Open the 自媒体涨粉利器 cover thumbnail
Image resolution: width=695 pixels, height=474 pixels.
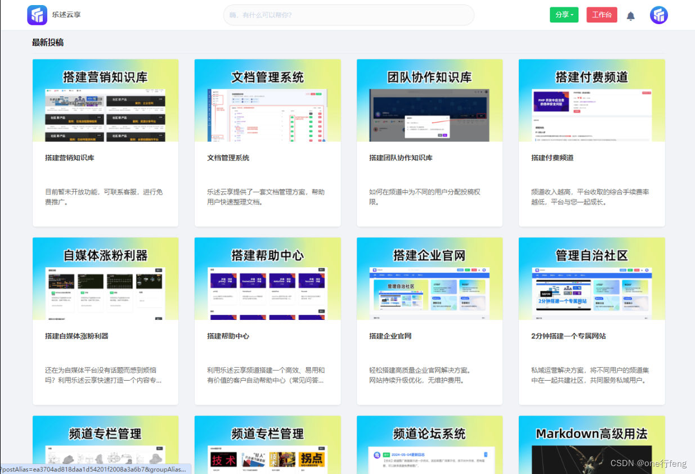pos(106,278)
